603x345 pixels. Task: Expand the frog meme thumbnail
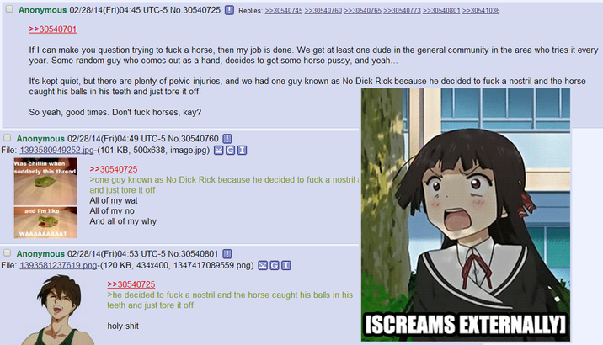tap(45, 198)
